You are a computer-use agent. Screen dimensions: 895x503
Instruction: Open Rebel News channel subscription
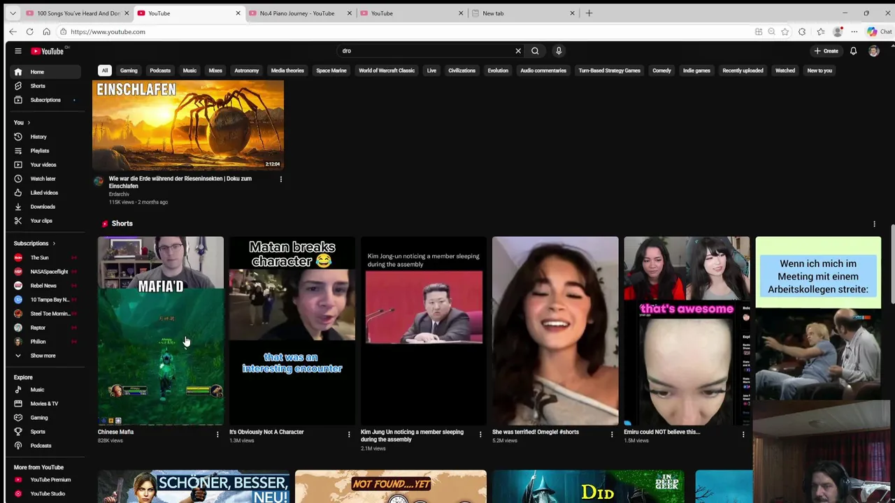click(x=46, y=286)
